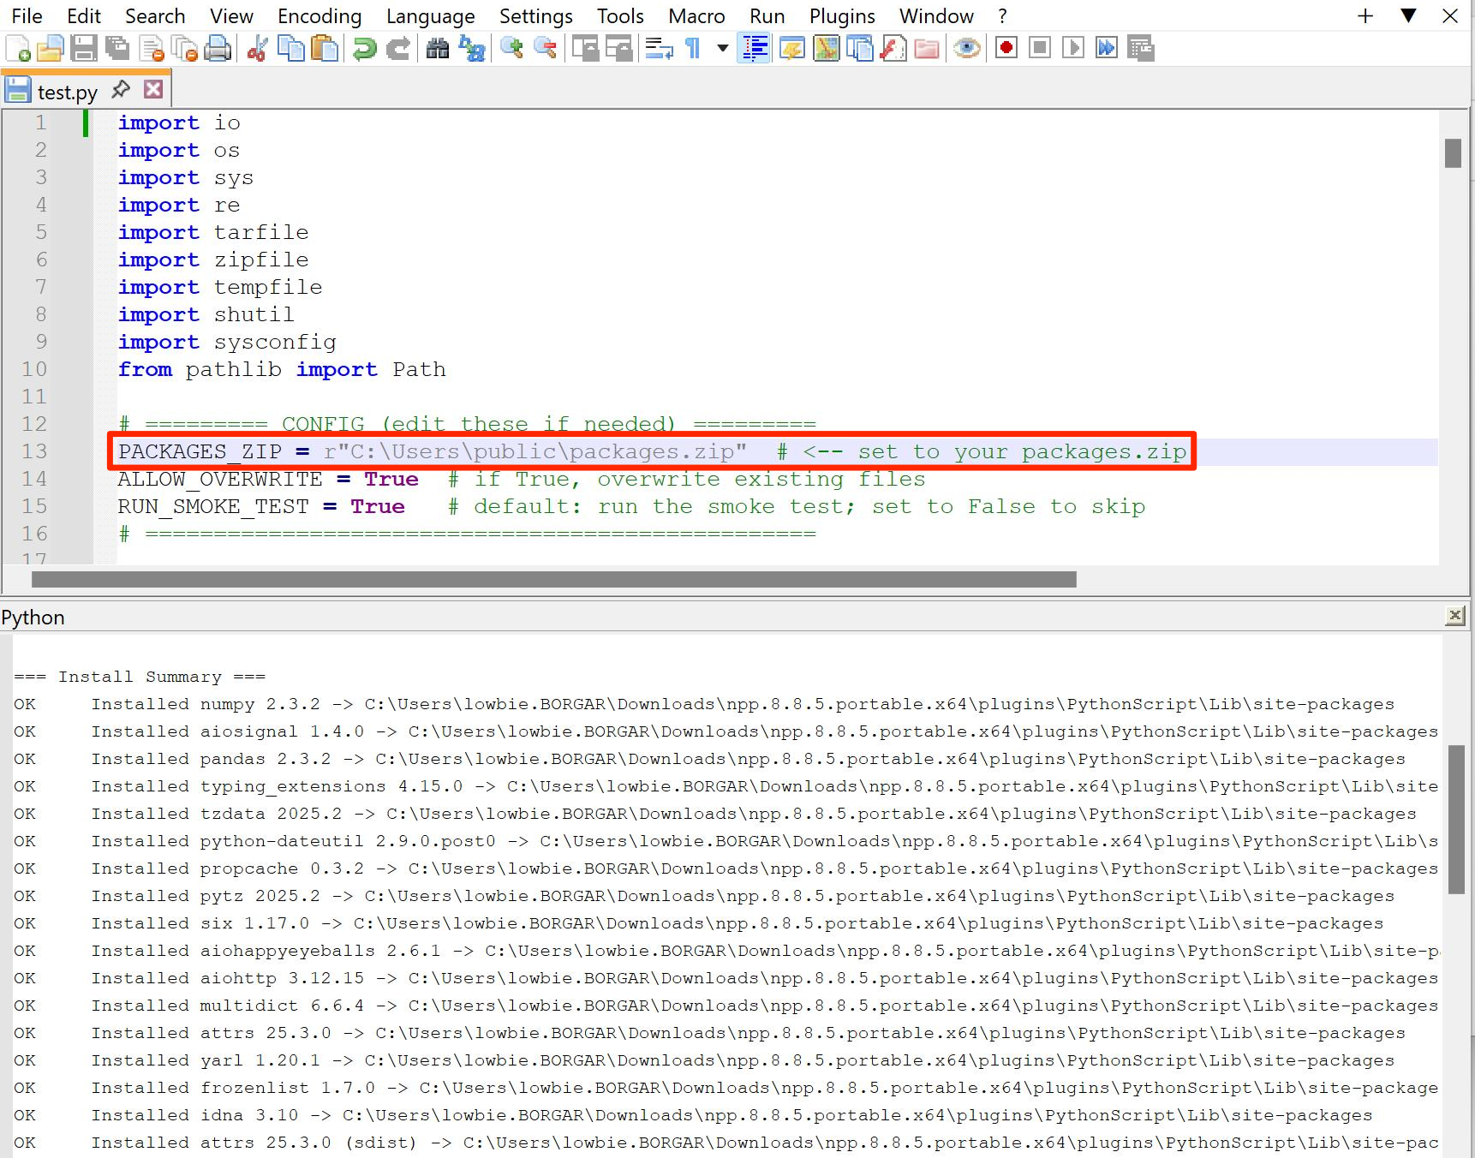Screen dimensions: 1475x1158
Task: Open the show-symbol dropdown arrow
Action: click(x=724, y=50)
